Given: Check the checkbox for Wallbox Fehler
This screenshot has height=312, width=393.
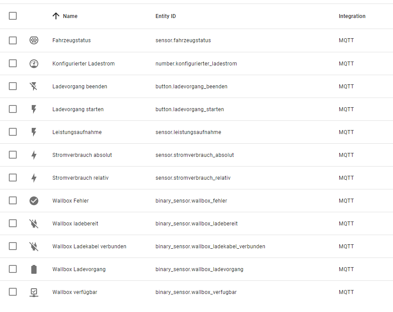Looking at the screenshot, I should [x=13, y=200].
